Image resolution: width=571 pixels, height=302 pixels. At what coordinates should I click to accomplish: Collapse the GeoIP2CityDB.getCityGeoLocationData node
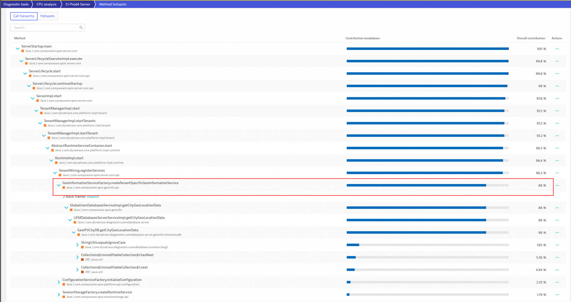(74, 232)
